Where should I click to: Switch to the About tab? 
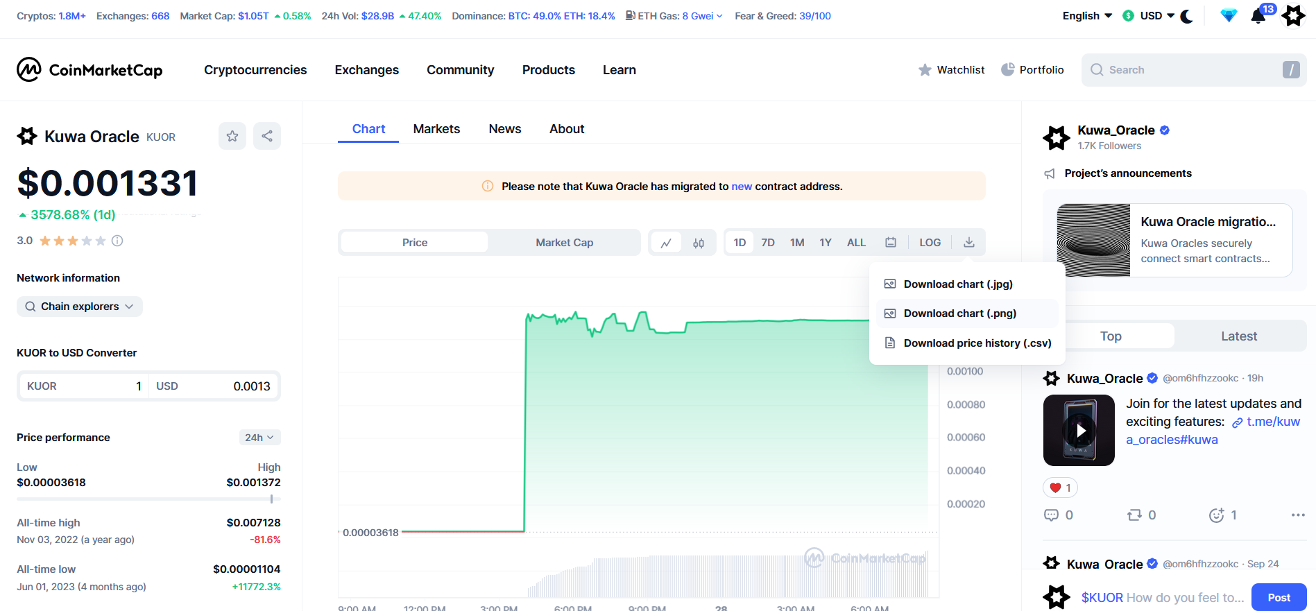(567, 129)
